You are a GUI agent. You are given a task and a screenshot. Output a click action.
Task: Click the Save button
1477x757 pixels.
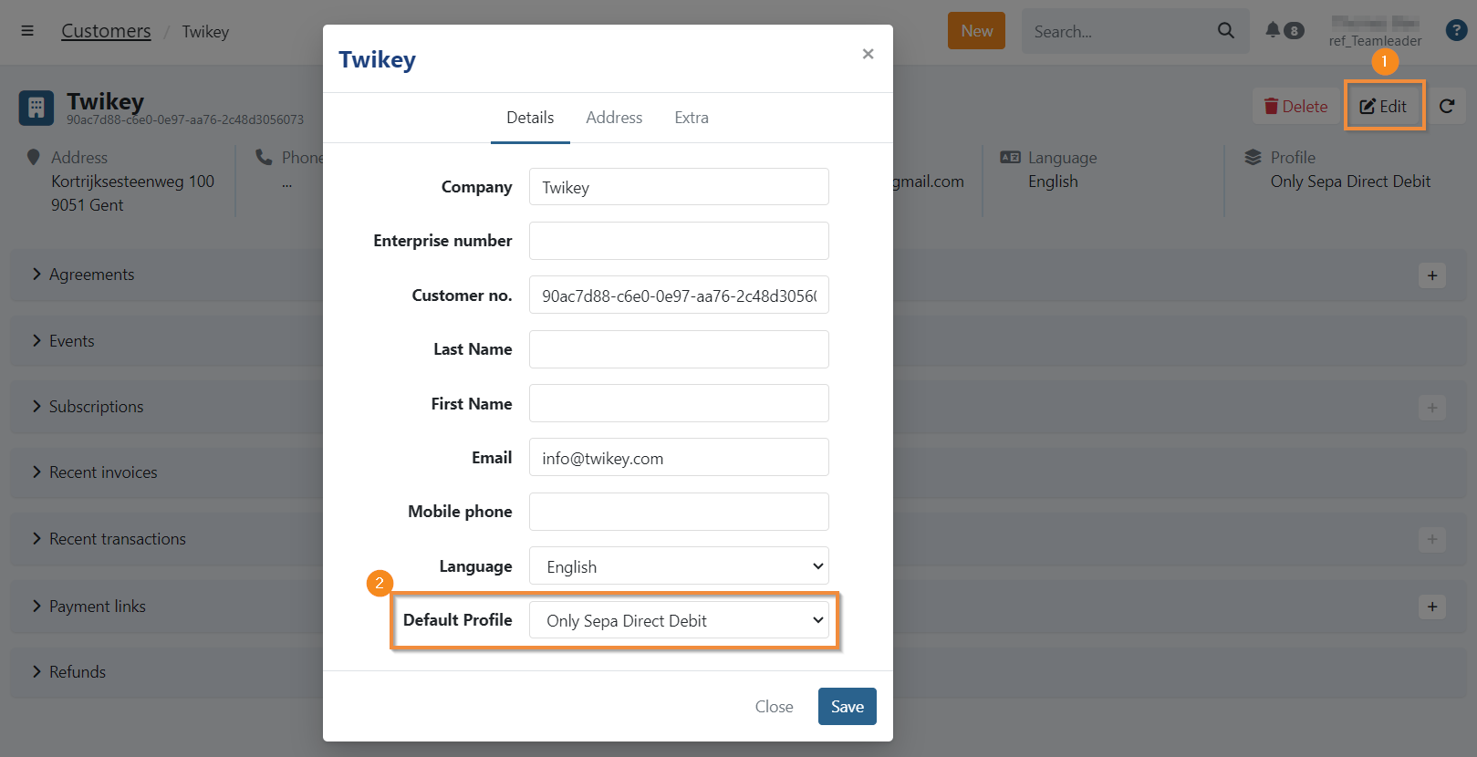tap(847, 707)
